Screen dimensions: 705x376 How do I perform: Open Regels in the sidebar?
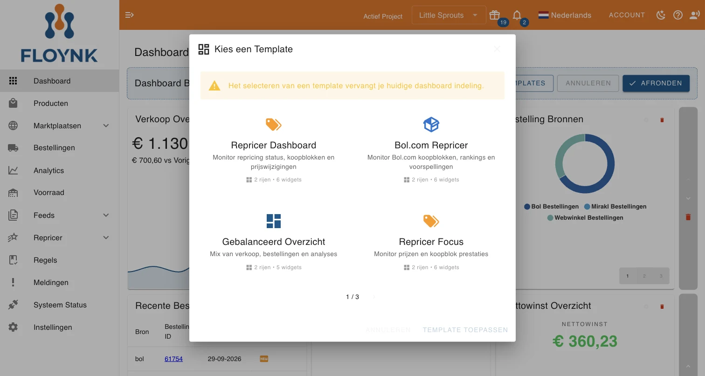(60, 260)
